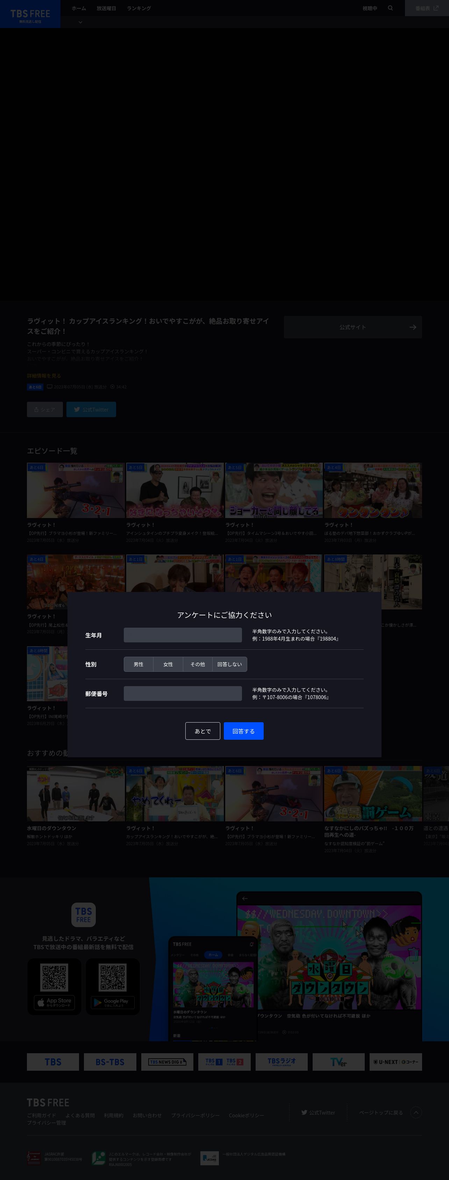
Task: Click the Google Play QR code
Action: pyautogui.click(x=113, y=977)
